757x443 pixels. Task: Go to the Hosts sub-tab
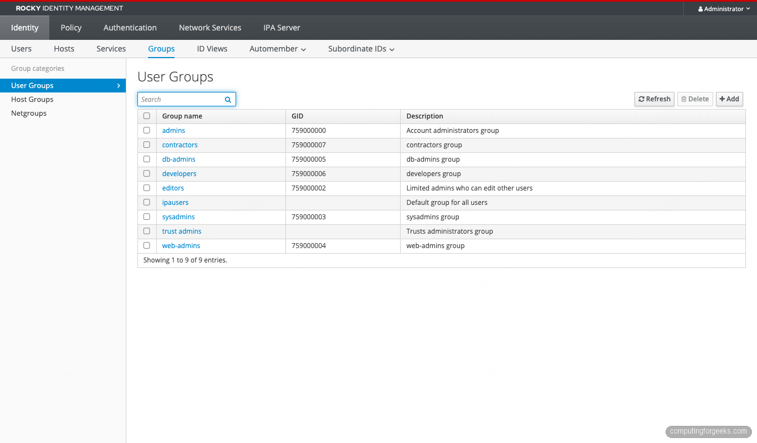pyautogui.click(x=64, y=49)
